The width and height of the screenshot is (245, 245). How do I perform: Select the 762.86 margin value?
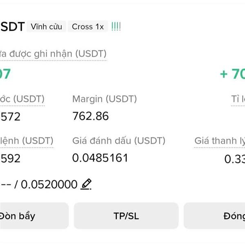point(91,116)
